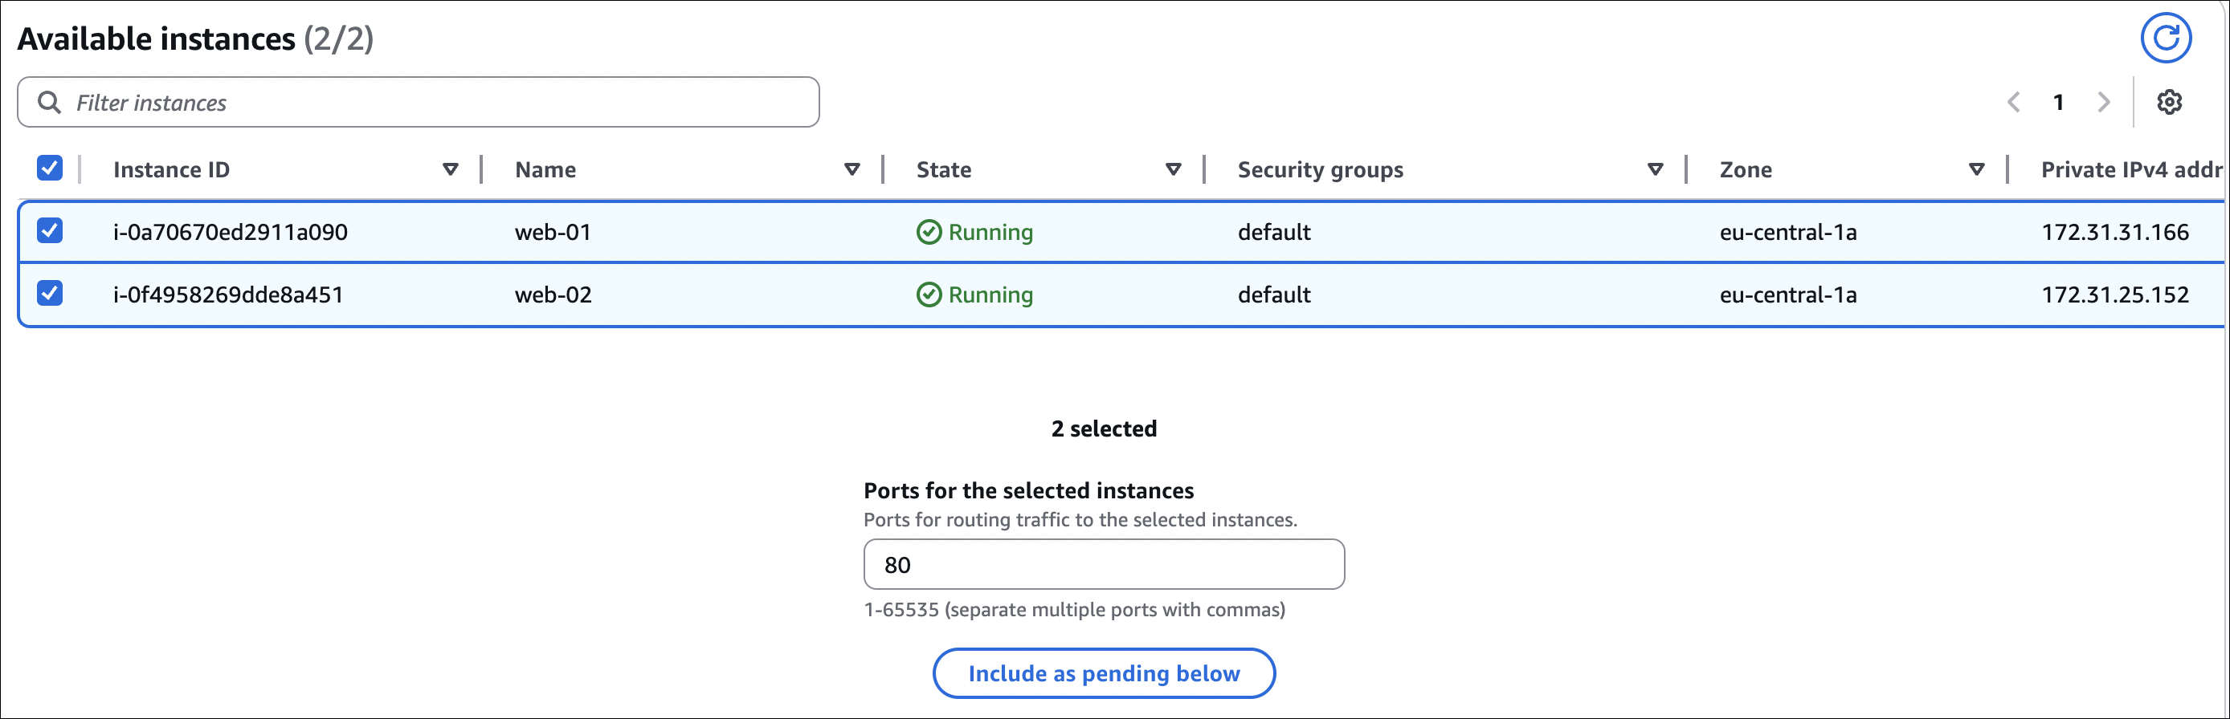Click Running status icon for web-02
Image resolution: width=2230 pixels, height=719 pixels.
click(928, 295)
